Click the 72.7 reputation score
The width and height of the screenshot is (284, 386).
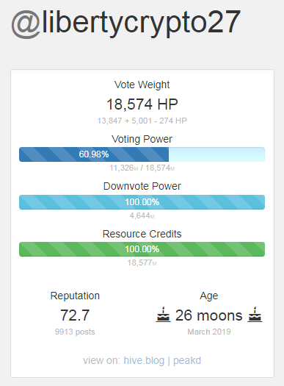[x=75, y=315]
